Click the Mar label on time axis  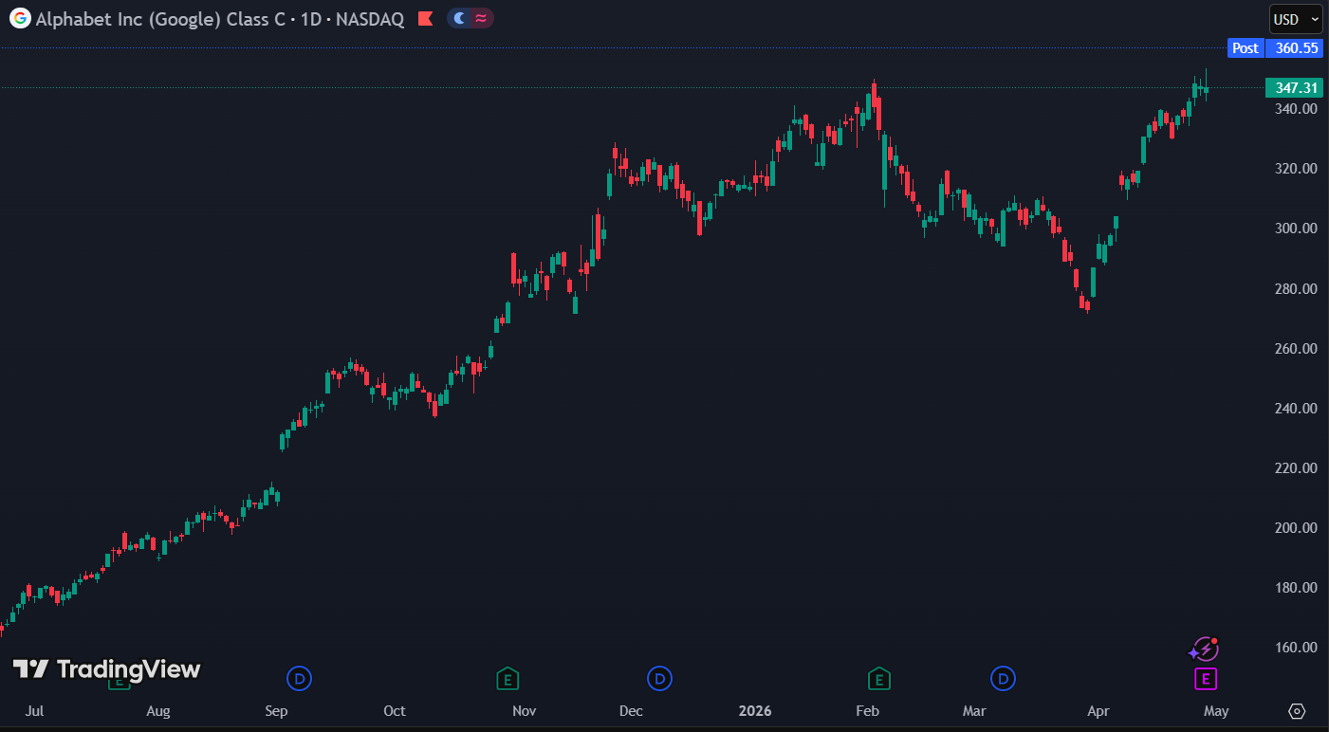coord(974,711)
